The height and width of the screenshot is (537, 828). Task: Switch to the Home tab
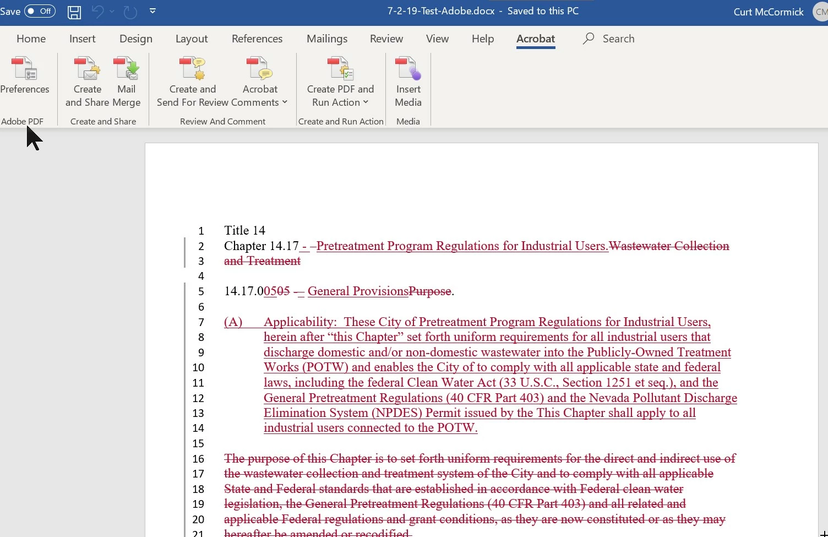[31, 39]
